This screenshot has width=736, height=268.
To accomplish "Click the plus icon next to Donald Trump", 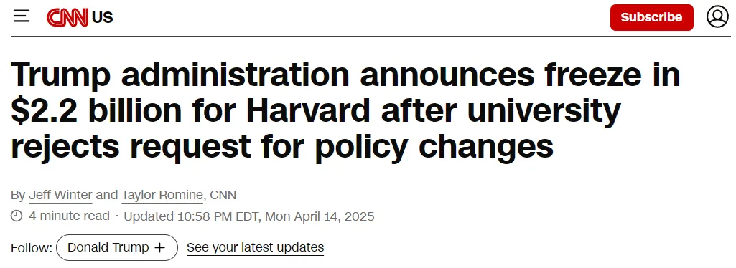I will coord(160,247).
